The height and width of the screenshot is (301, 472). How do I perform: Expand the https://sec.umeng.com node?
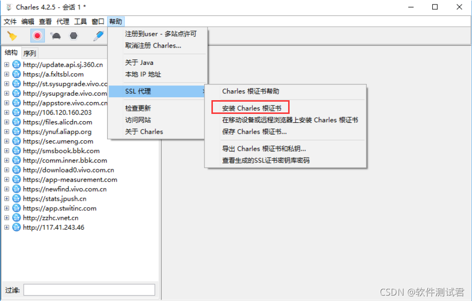coord(6,141)
